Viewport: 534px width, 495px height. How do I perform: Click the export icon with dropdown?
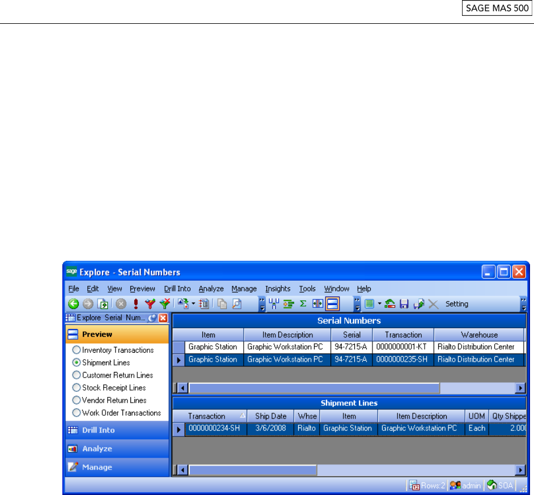pyautogui.click(x=183, y=303)
